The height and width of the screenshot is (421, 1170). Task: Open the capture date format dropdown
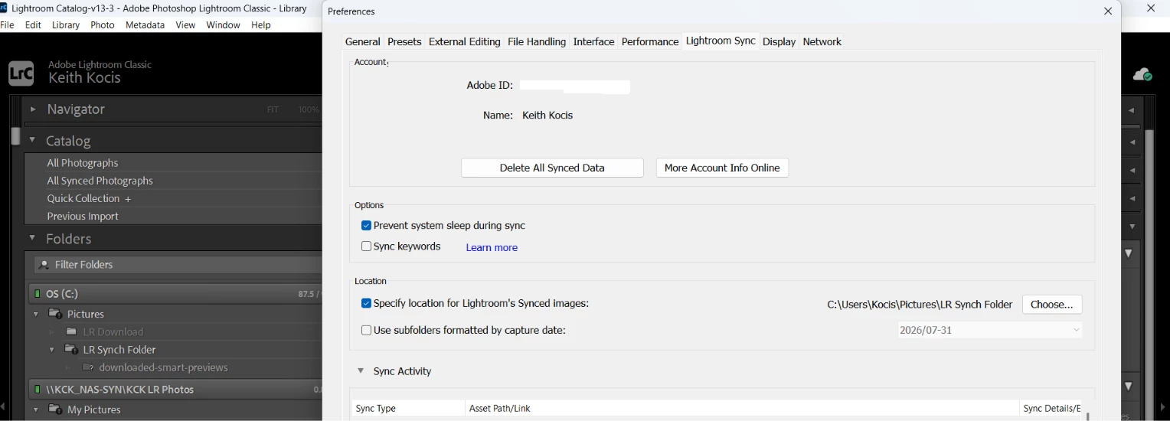(x=990, y=330)
